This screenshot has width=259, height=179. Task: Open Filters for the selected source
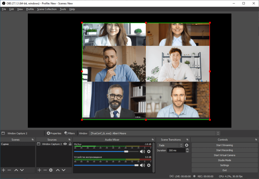pos(70,133)
